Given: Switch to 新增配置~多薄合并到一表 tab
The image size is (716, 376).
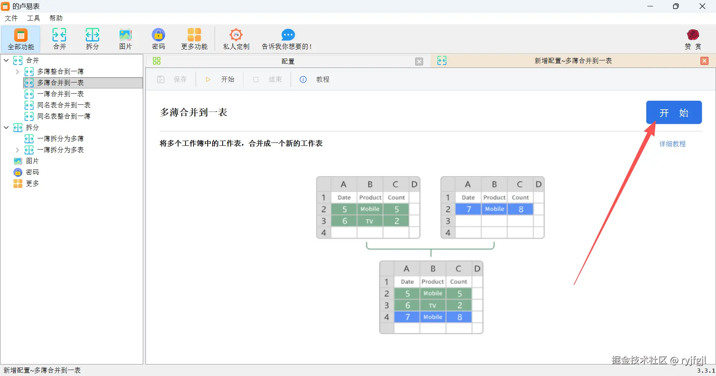Looking at the screenshot, I should coord(573,61).
